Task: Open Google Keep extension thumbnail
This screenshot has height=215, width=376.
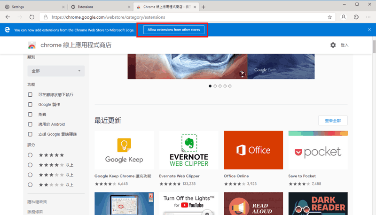Action: pyautogui.click(x=124, y=150)
